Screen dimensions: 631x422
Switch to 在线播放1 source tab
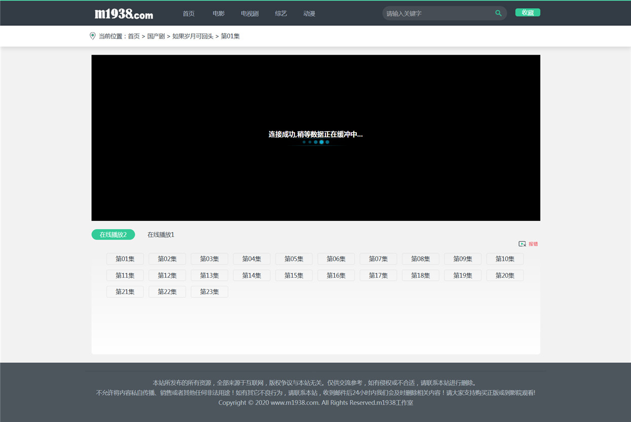pyautogui.click(x=161, y=235)
